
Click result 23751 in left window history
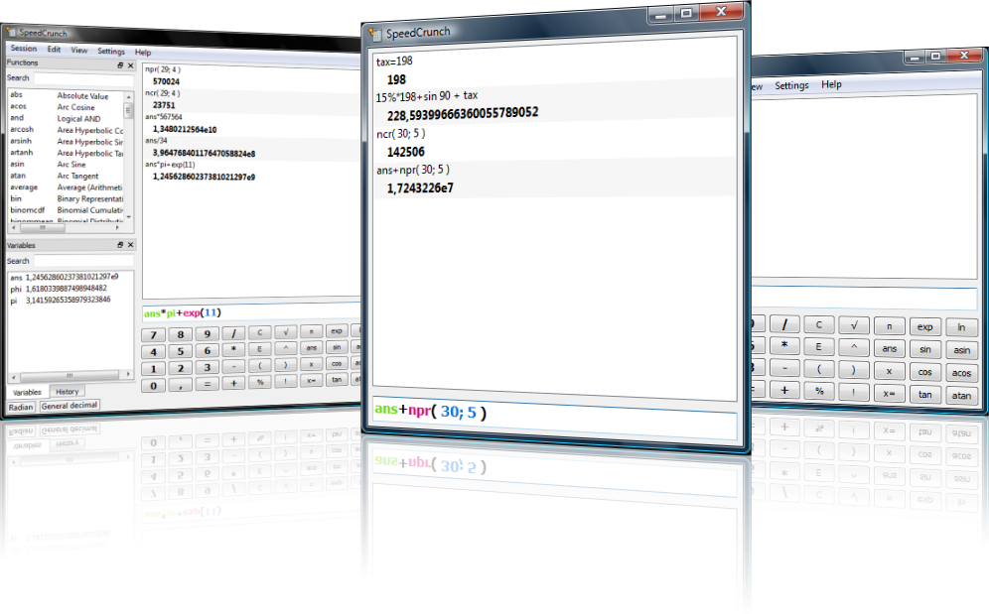point(164,105)
